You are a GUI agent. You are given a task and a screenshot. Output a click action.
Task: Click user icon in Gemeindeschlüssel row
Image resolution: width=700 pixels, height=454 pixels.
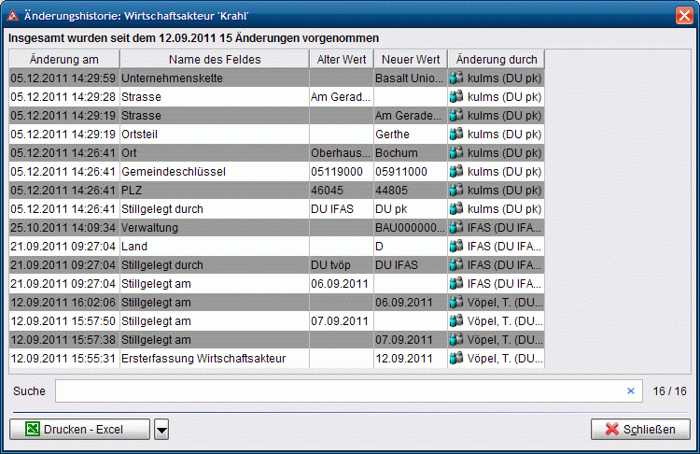tap(456, 172)
